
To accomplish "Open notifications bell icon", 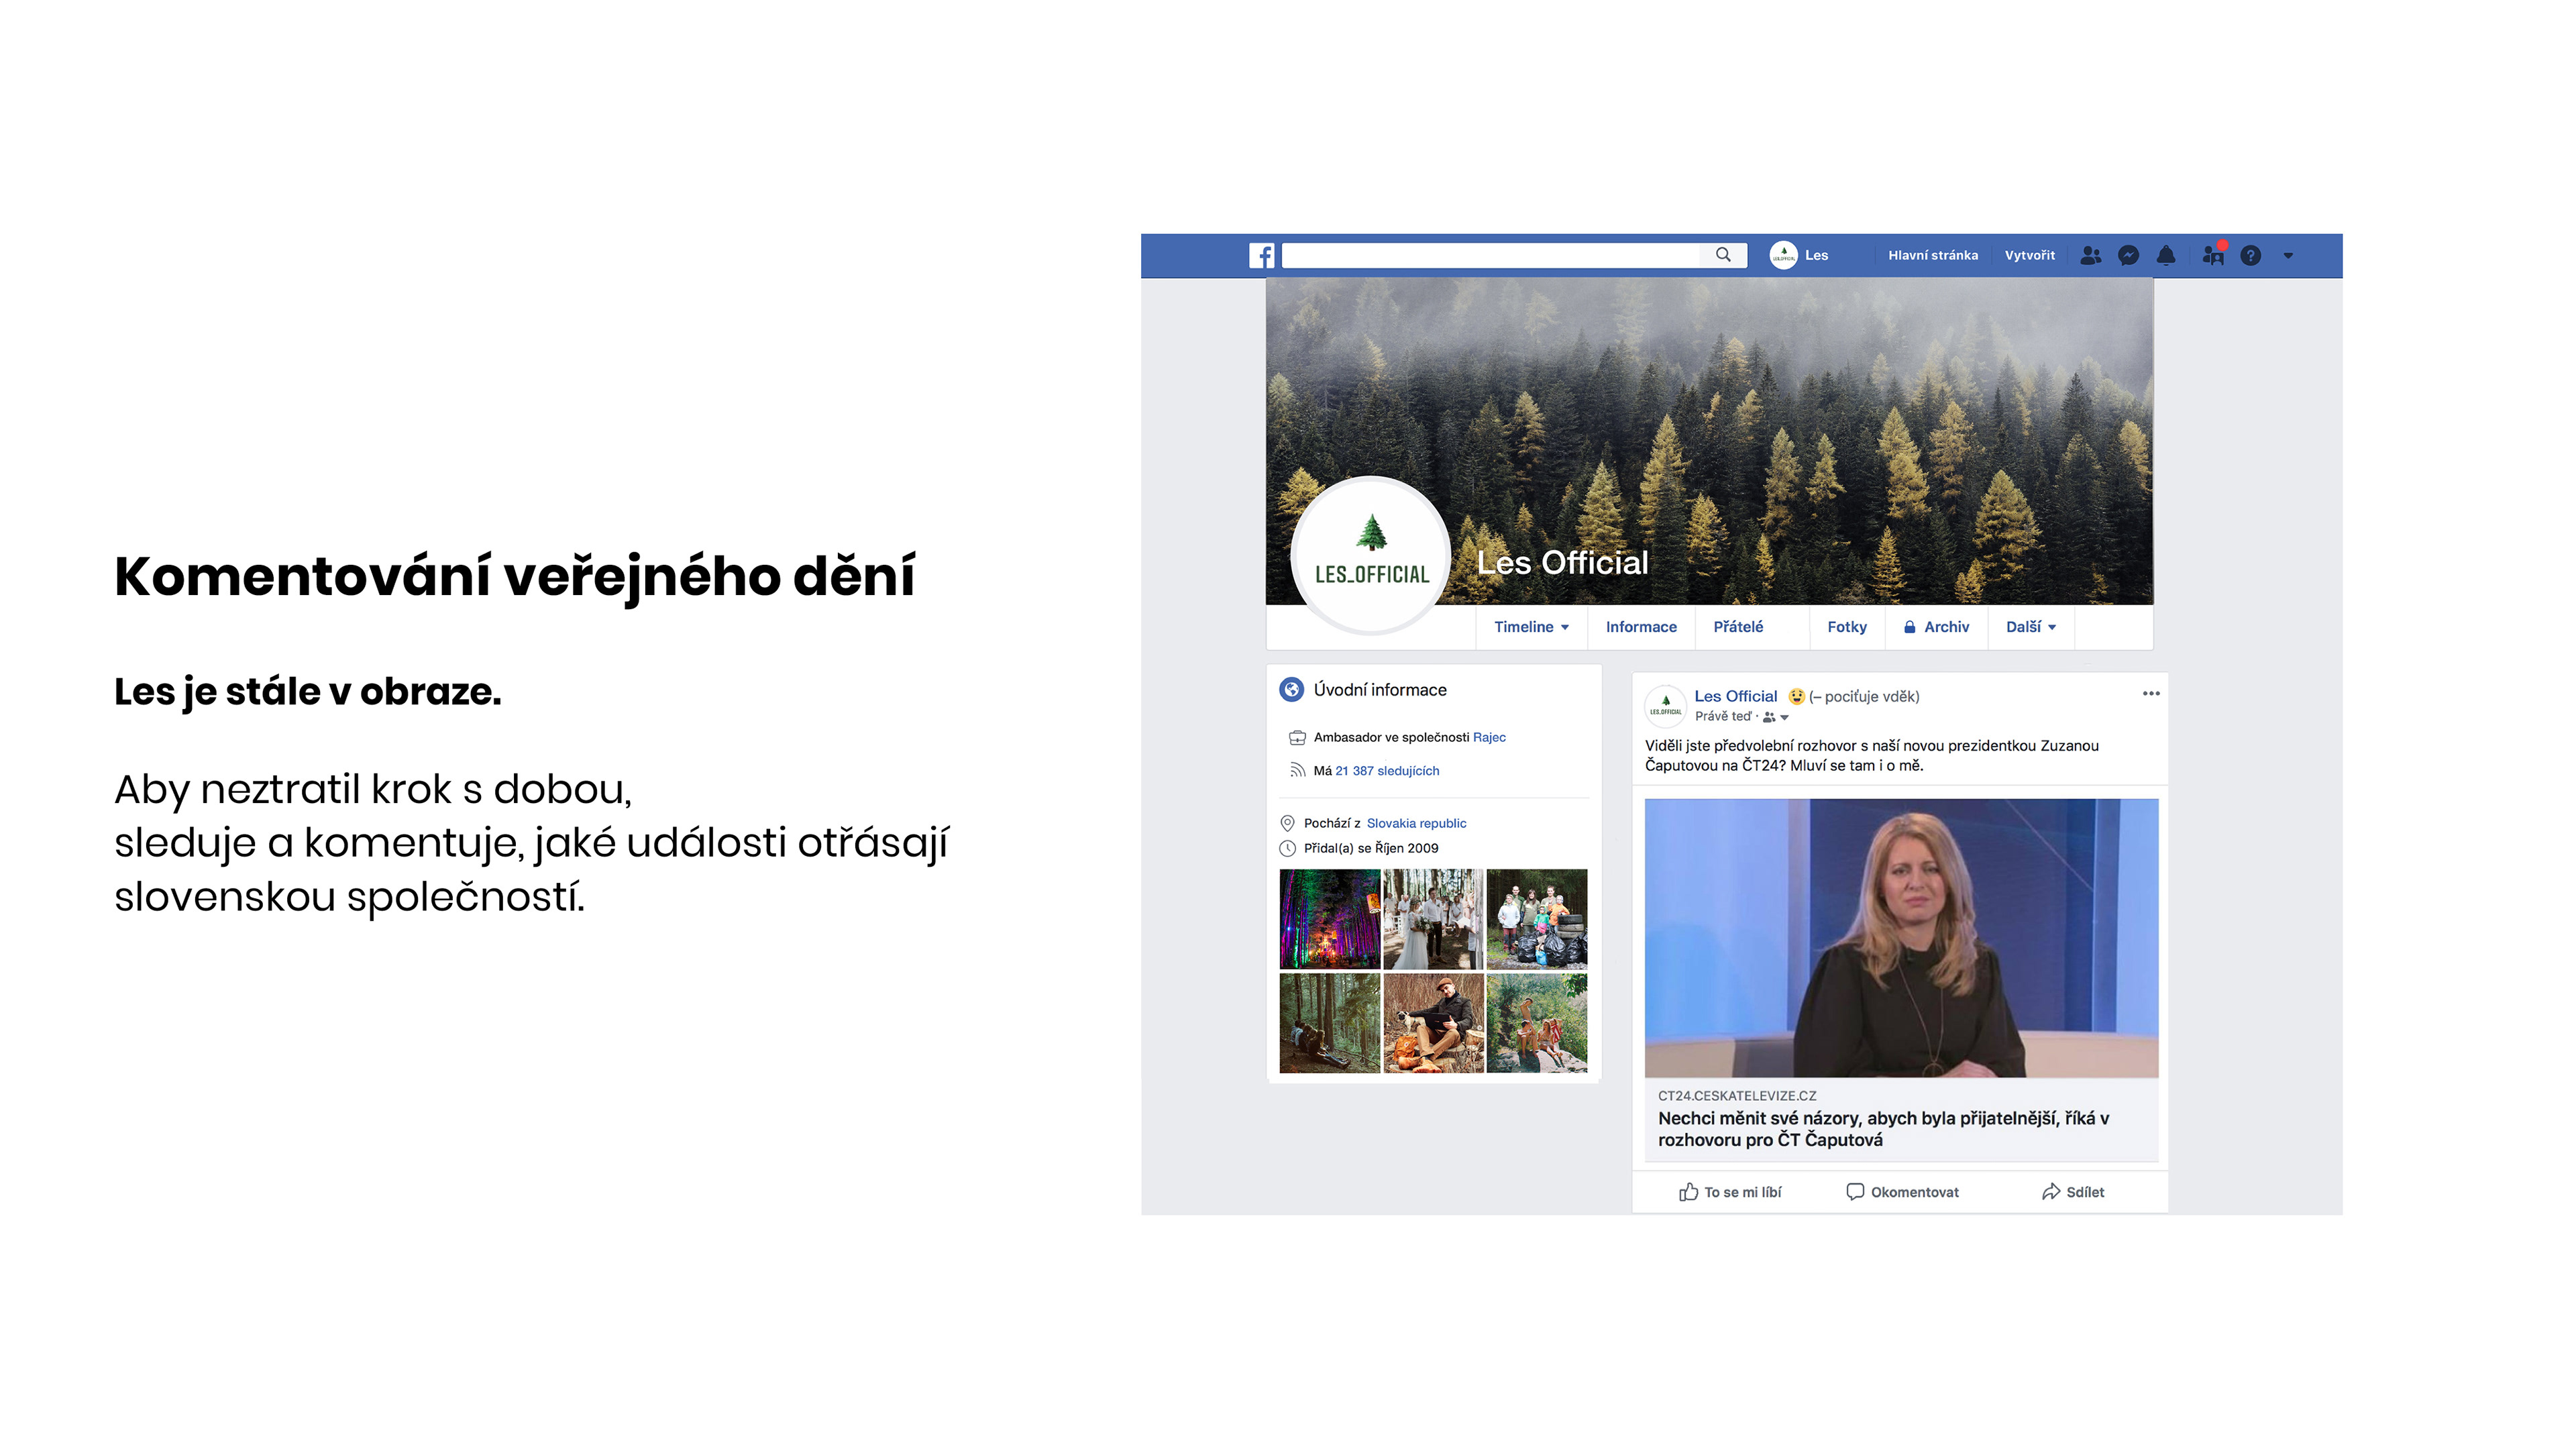I will tap(2166, 256).
